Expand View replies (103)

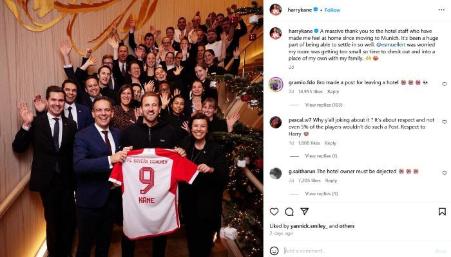pos(323,105)
